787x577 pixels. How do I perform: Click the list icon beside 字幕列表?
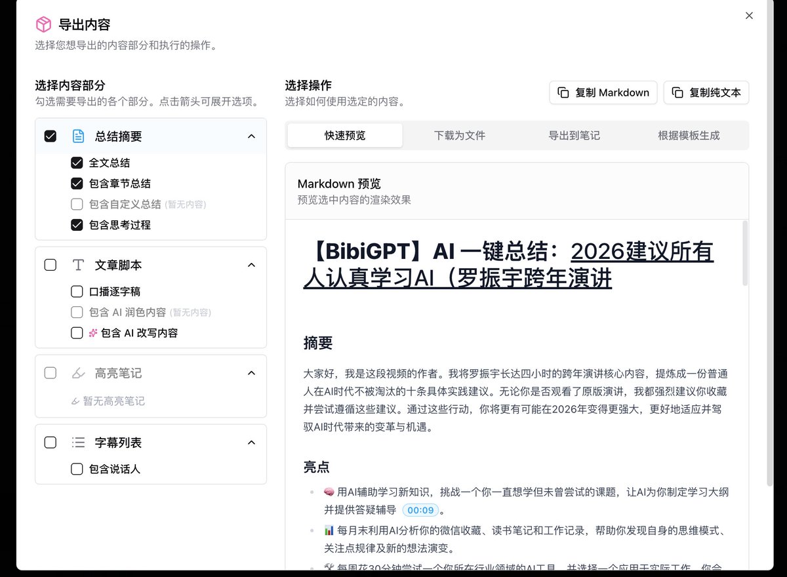(x=78, y=443)
